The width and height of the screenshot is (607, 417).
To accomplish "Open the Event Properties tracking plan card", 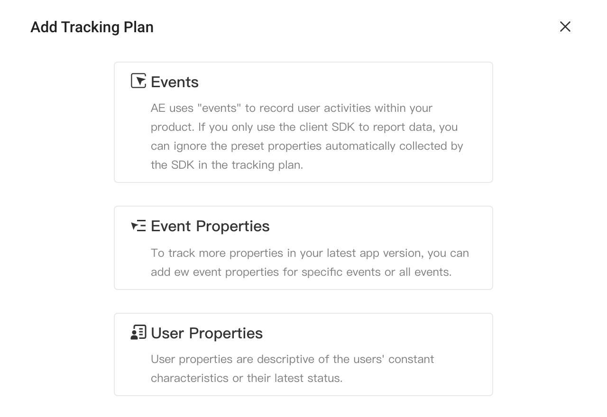I will (303, 248).
